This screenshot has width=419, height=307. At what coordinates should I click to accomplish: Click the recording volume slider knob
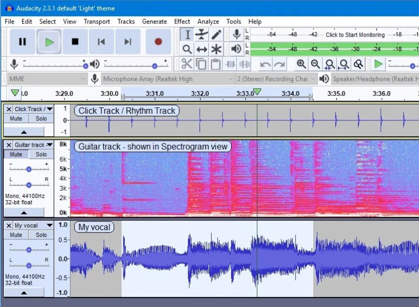[85, 65]
